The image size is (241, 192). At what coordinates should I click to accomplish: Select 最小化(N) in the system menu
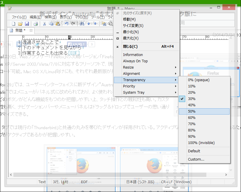147,32
